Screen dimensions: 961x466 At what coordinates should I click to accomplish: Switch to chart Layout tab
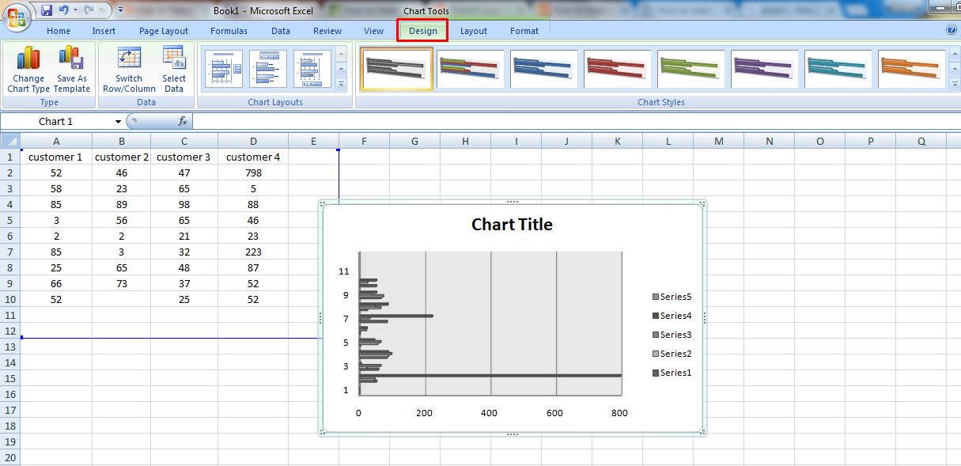(474, 31)
